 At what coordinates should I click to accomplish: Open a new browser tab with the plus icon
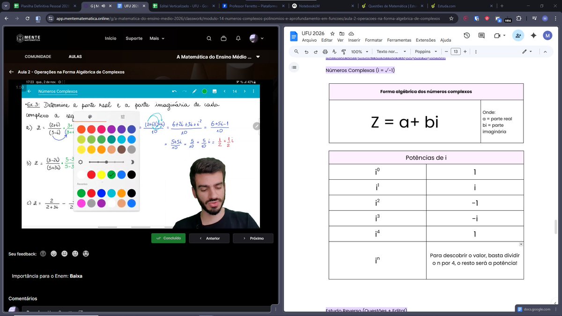pyautogui.click(x=502, y=6)
